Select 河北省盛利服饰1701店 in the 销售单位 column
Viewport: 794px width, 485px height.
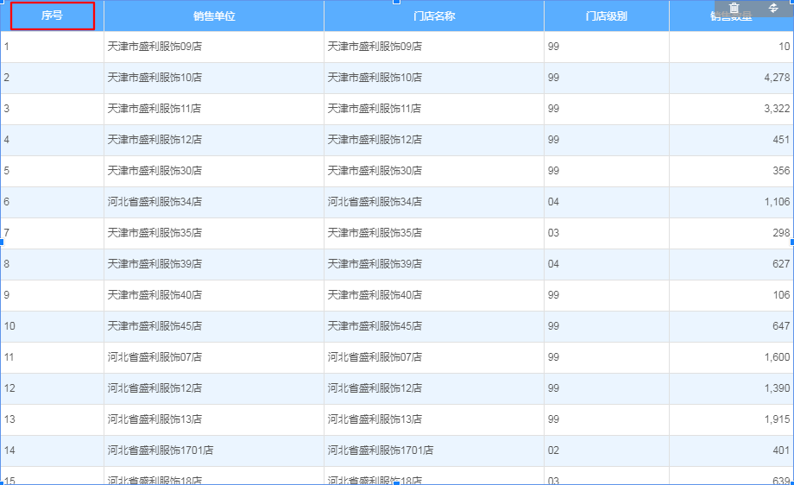tap(160, 450)
